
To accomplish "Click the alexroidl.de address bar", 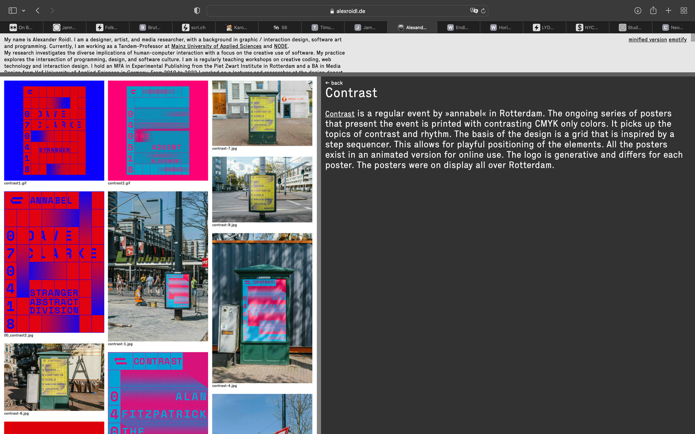I will tap(347, 11).
